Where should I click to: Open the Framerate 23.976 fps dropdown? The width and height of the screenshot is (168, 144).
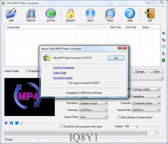[94, 110]
